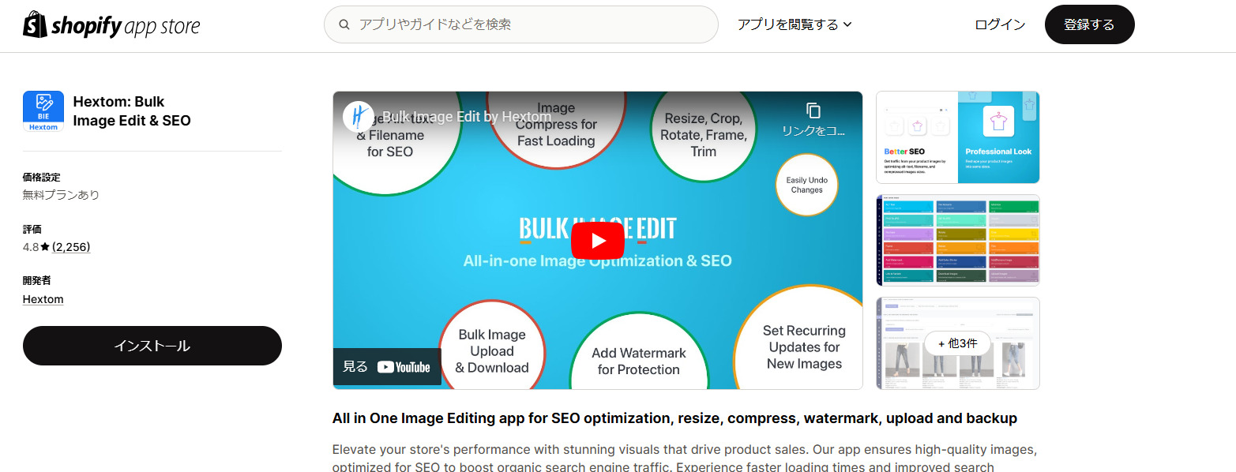
Task: Click the All in One Image Editing heading
Action: (x=674, y=418)
